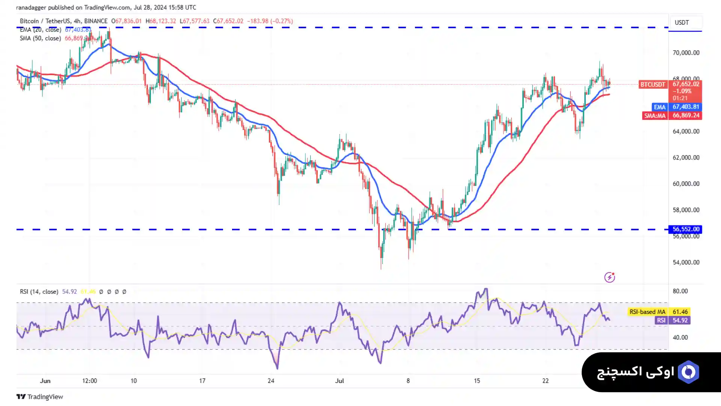Click the yellow RSI-based MA label
This screenshot has height=406, width=721.
pyautogui.click(x=647, y=312)
